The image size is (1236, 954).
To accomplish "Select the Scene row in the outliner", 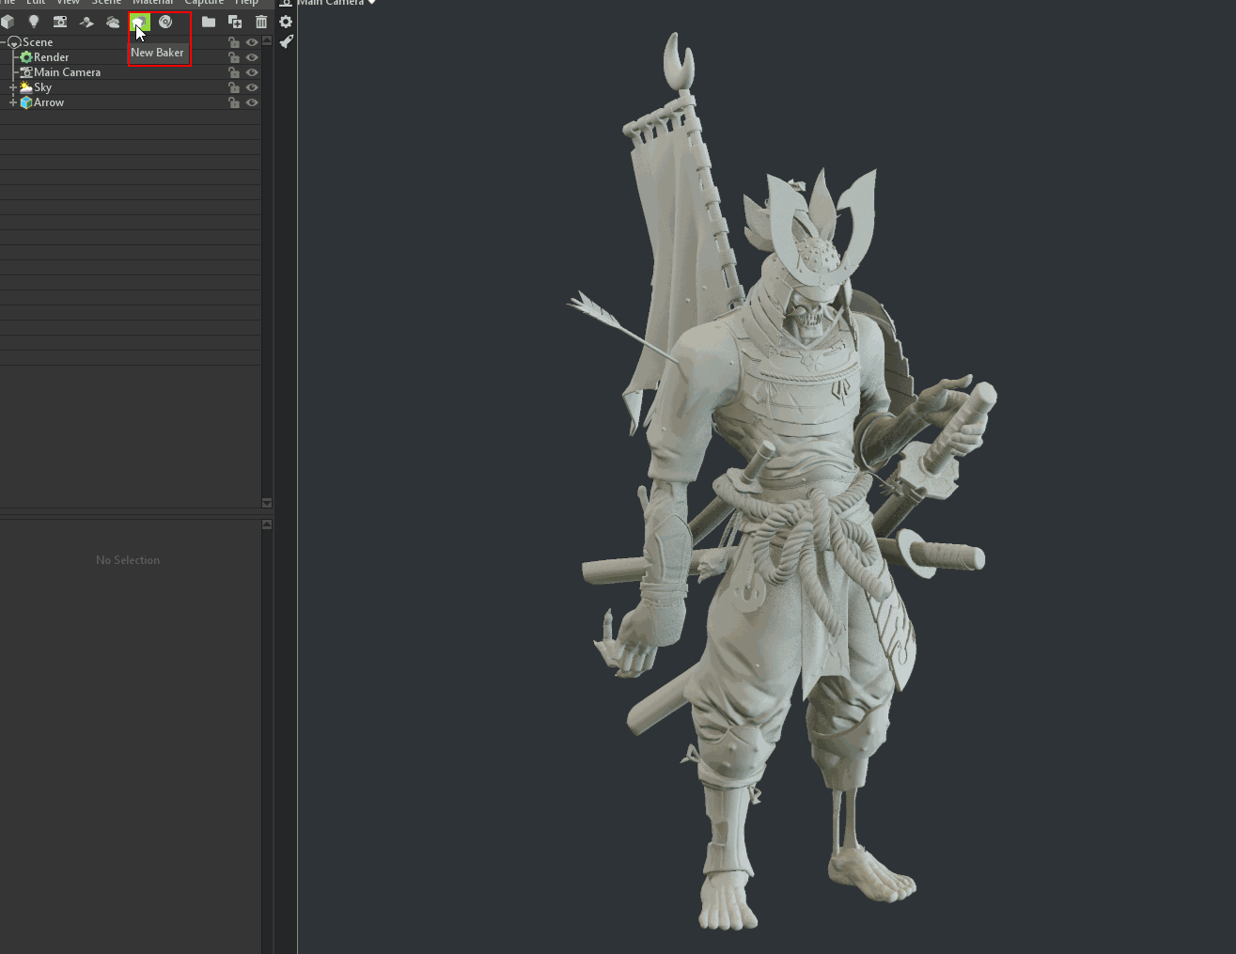I will pyautogui.click(x=131, y=42).
